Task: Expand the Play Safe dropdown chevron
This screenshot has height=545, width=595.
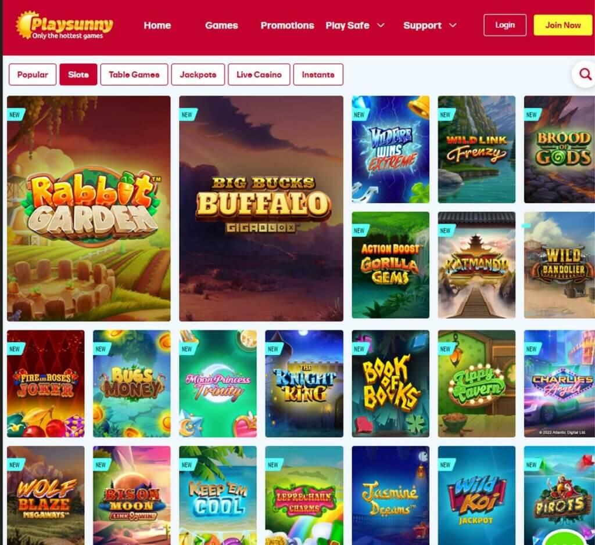Action: [381, 26]
